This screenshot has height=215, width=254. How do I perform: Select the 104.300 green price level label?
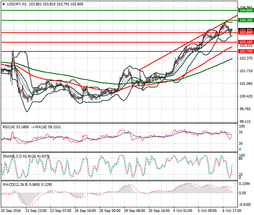click(246, 20)
